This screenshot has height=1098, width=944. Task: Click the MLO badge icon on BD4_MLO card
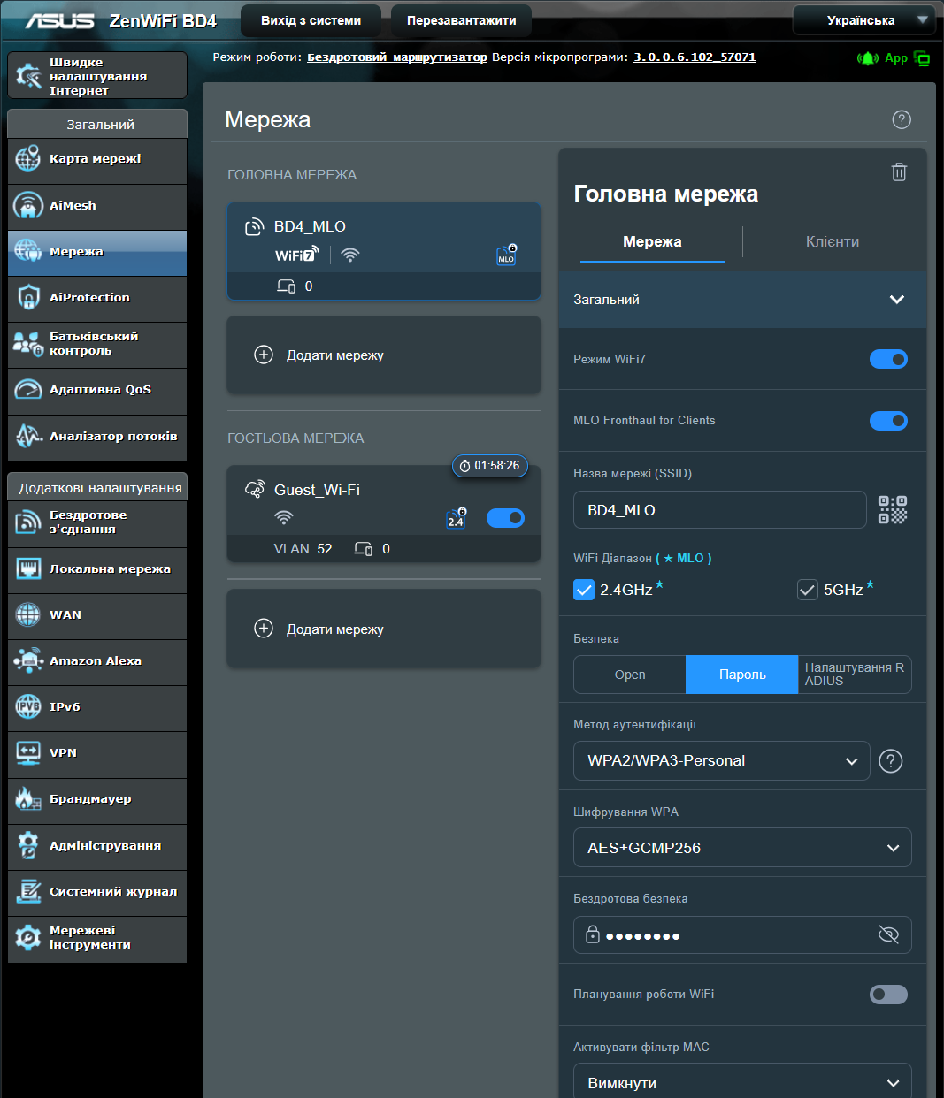tap(506, 255)
